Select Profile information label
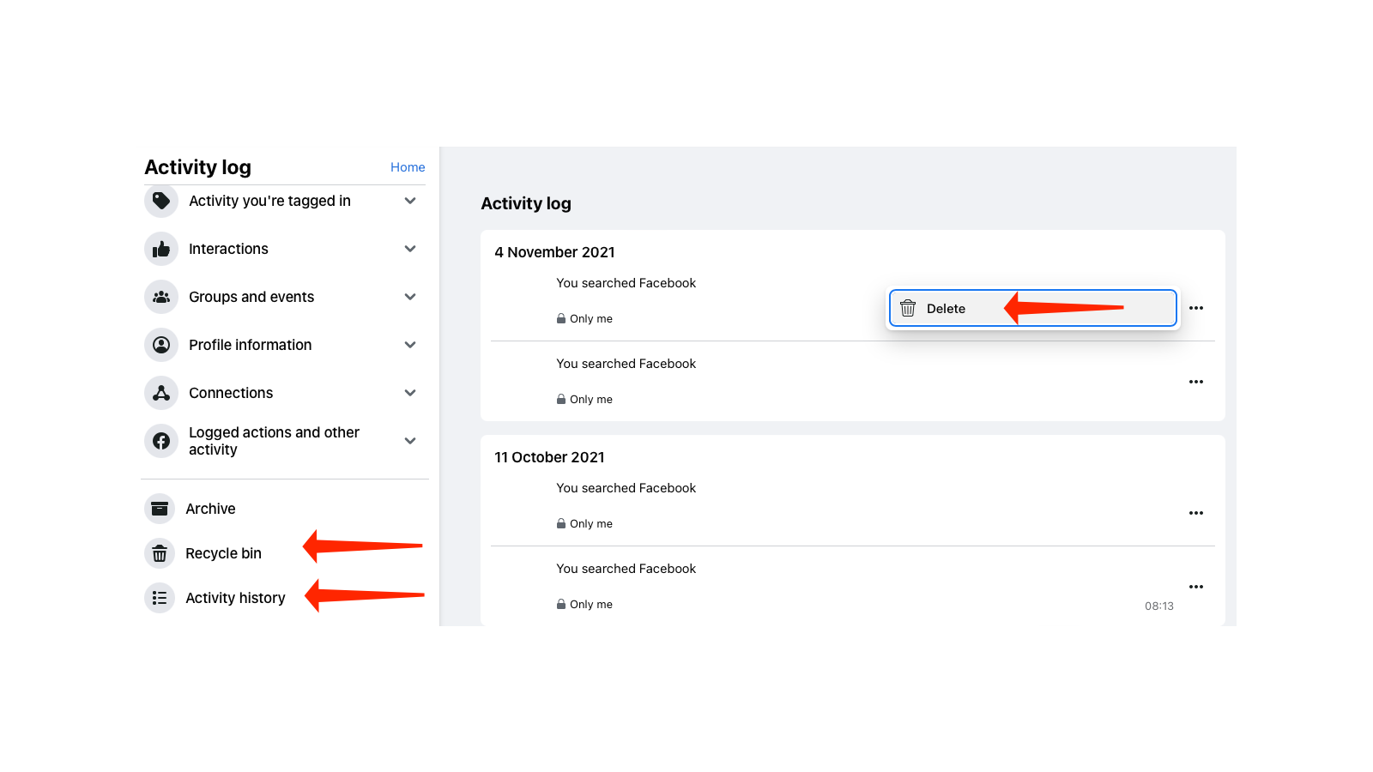 point(250,345)
